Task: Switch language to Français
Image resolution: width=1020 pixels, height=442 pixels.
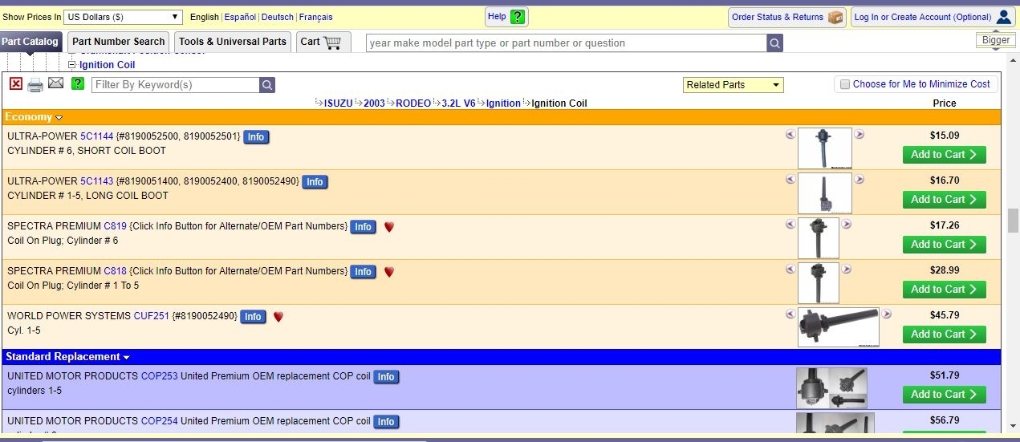Action: [x=316, y=17]
